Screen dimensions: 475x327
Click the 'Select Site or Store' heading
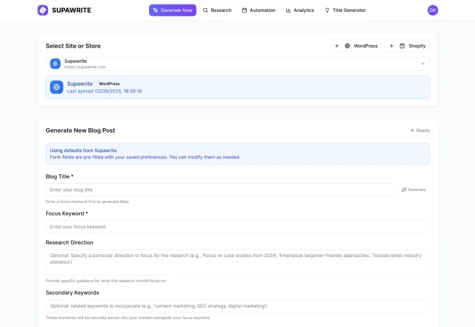(73, 46)
